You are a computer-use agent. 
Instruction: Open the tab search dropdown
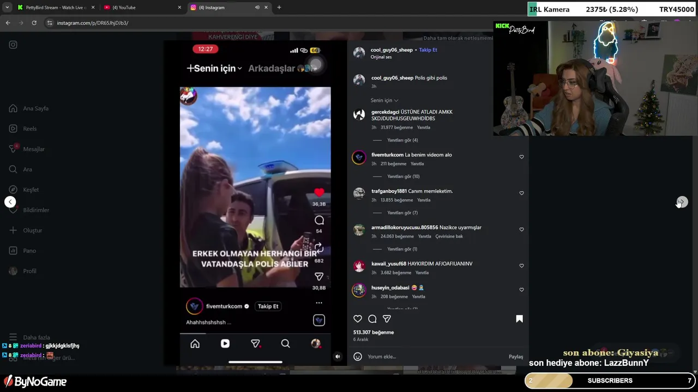(7, 8)
